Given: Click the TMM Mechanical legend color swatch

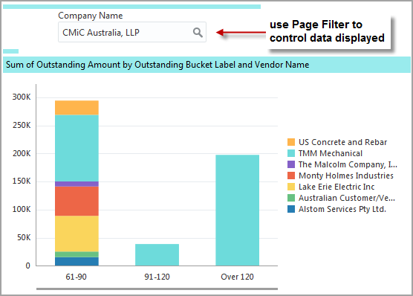Looking at the screenshot, I should [x=290, y=153].
